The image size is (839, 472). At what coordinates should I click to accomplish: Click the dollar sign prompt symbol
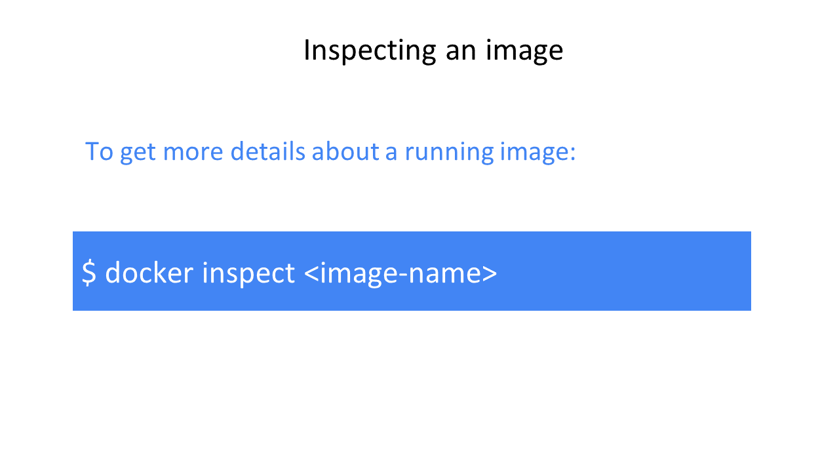pos(89,272)
